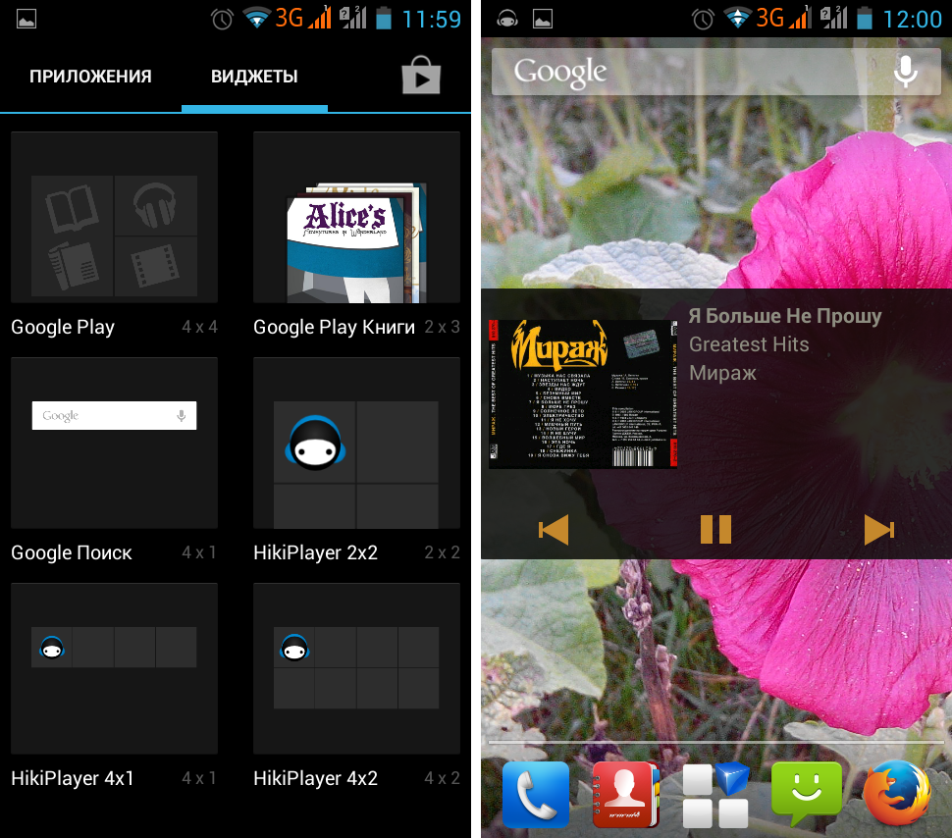
Task: Tap the Google search bar on home screen
Action: [715, 72]
